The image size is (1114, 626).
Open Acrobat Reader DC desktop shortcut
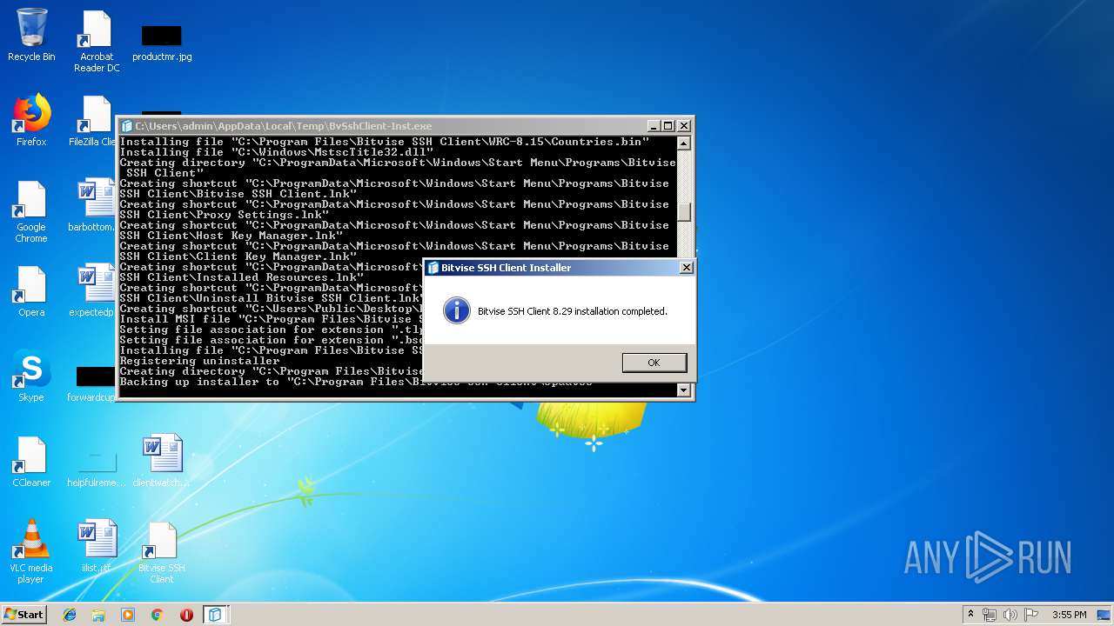coord(97,41)
